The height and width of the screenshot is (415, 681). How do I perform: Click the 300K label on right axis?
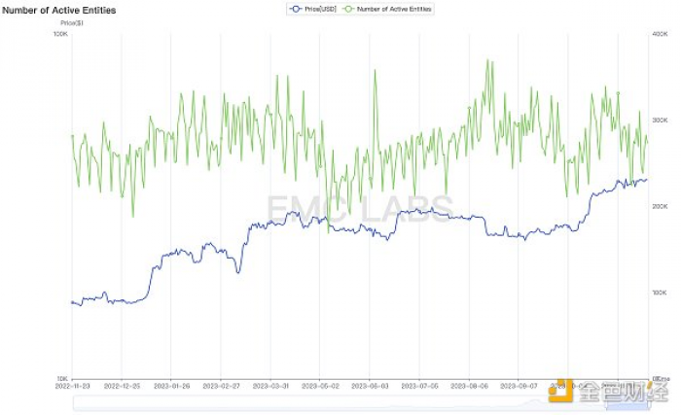[660, 121]
